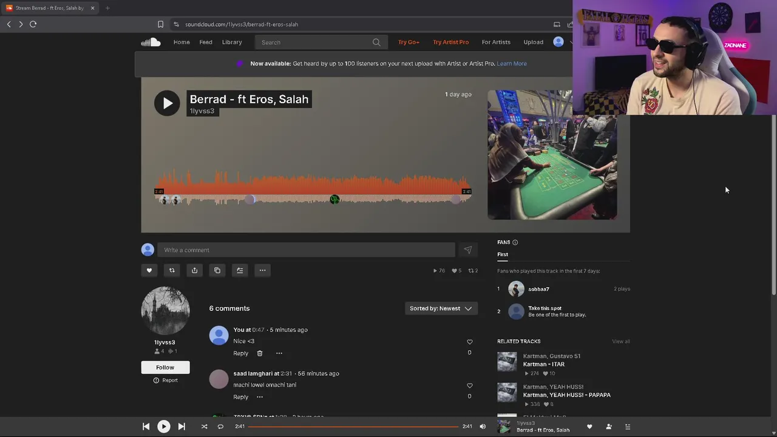Skip to previous track in the player bar
The image size is (777, 437).
coord(146,427)
